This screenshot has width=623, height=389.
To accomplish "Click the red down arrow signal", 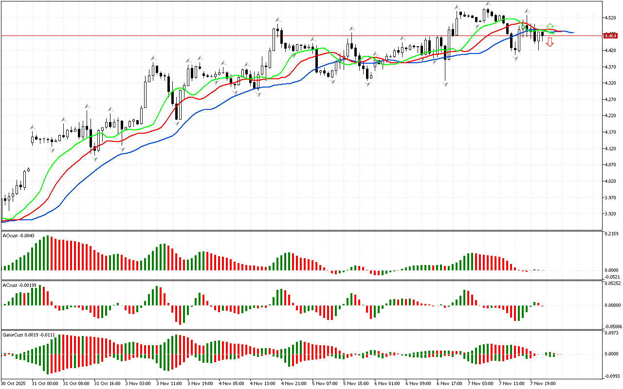I will click(550, 43).
